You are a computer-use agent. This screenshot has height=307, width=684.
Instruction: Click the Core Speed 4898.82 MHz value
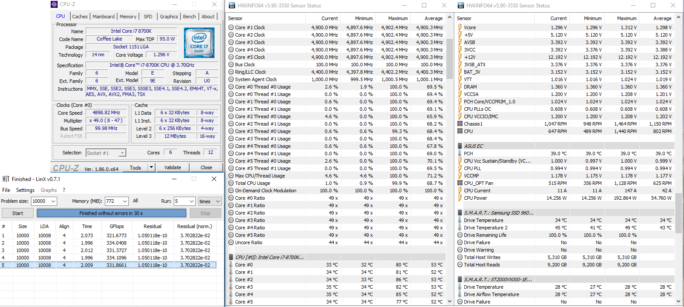point(107,113)
